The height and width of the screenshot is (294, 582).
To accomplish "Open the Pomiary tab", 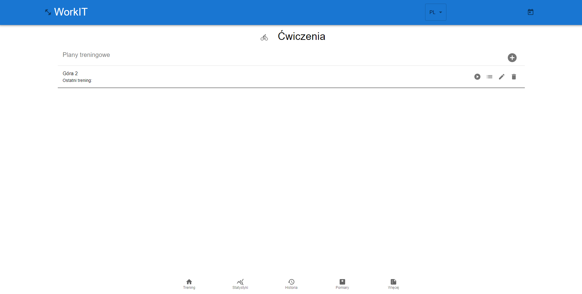I will [342, 284].
